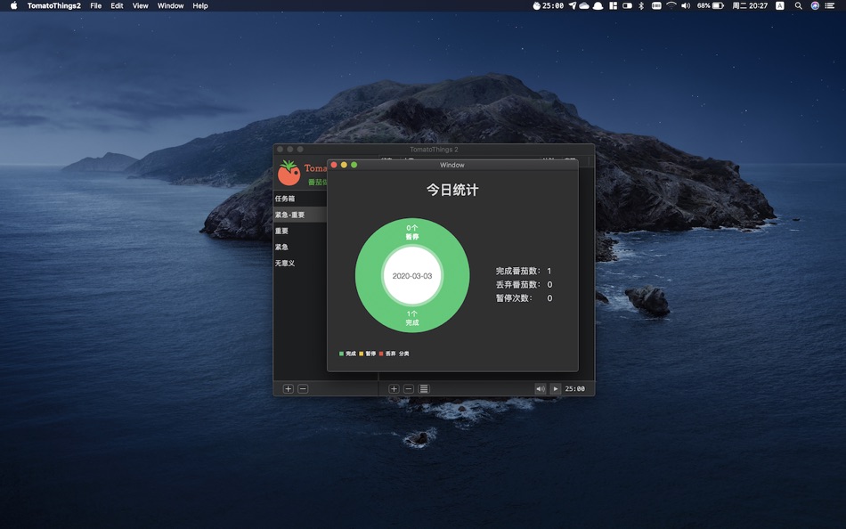This screenshot has width=846, height=529.
Task: Remove a task with the minus icon
Action: [x=409, y=388]
